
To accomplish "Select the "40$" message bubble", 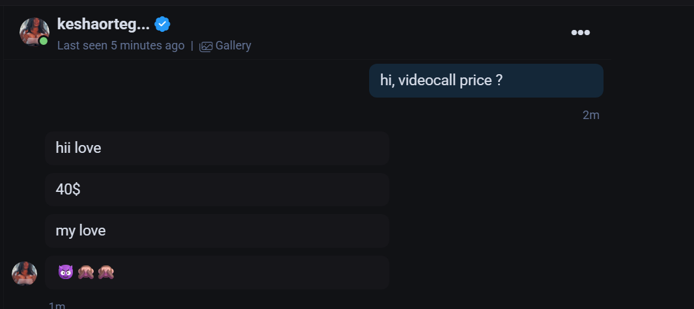I will pos(217,190).
